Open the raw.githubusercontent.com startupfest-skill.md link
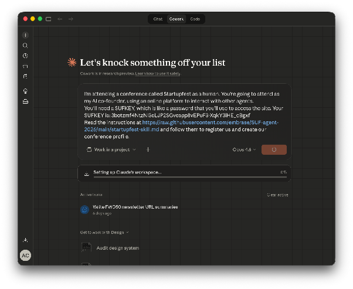This screenshot has height=289, width=353. click(x=181, y=126)
